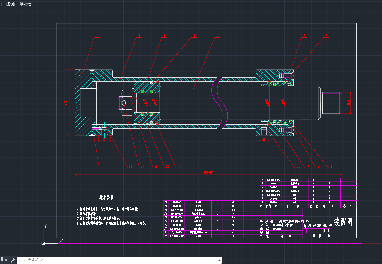Expand the command history arrow

219,260
